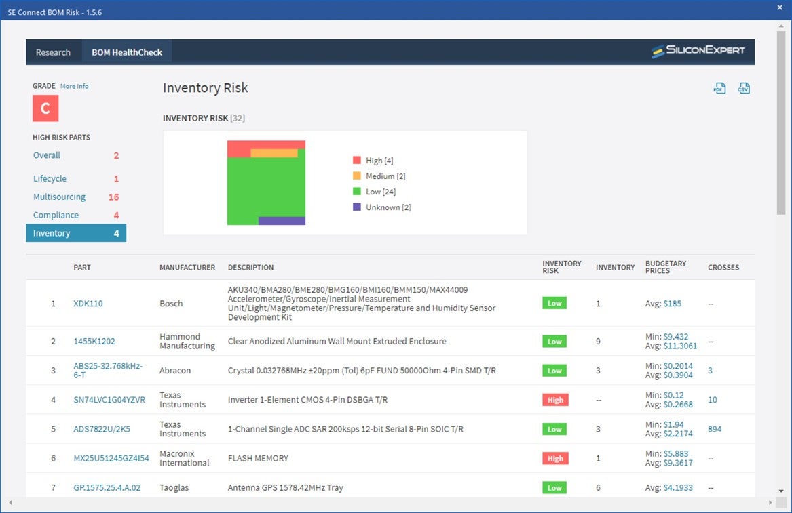Click Low risk badge for 1455K1202
The height and width of the screenshot is (513, 792).
[x=554, y=342]
